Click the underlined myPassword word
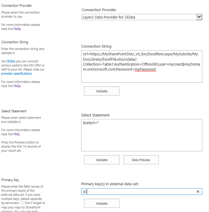This screenshot has width=209, height=212. coord(145,69)
